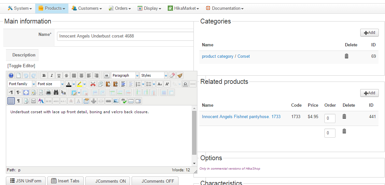385x185 pixels.
Task: Open find with the binoculars icon
Action: [x=56, y=92]
